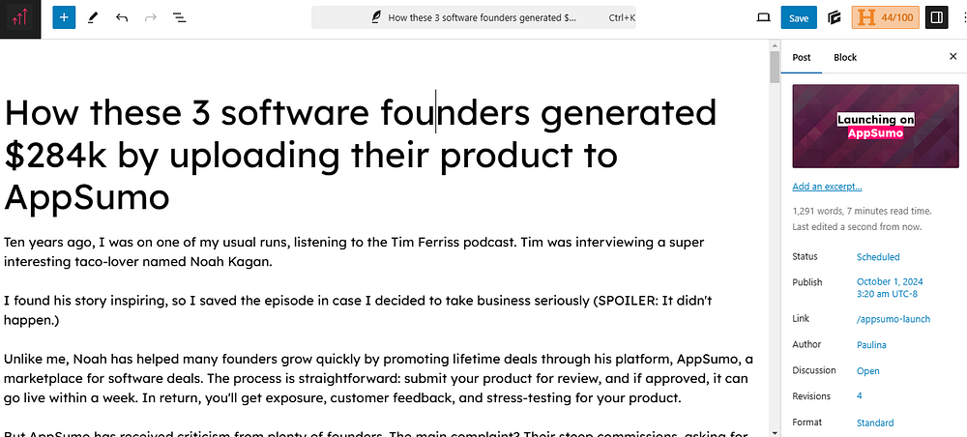This screenshot has width=967, height=437.
Task: Click the Redo arrow icon
Action: click(150, 17)
